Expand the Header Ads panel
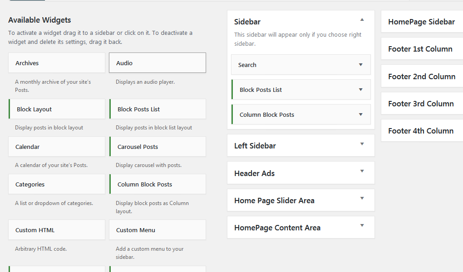Viewport: 463px width, 272px height. 362,172
